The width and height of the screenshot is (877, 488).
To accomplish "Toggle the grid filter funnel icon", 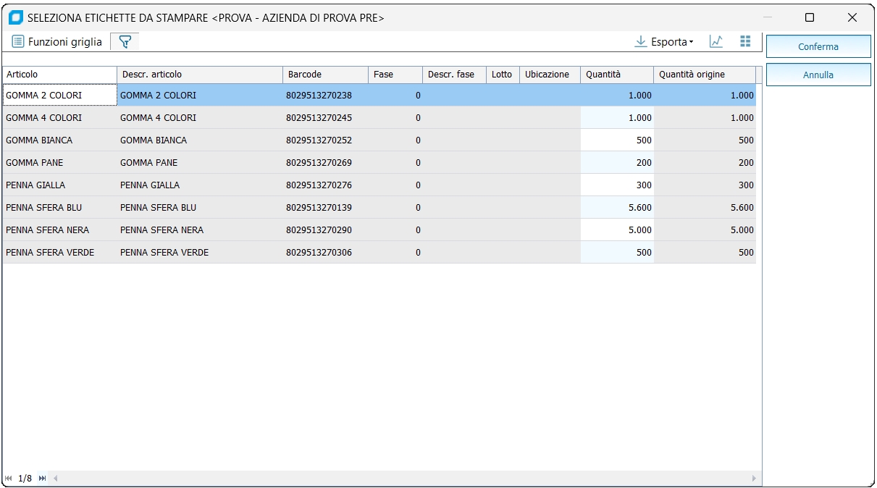I will pos(125,42).
